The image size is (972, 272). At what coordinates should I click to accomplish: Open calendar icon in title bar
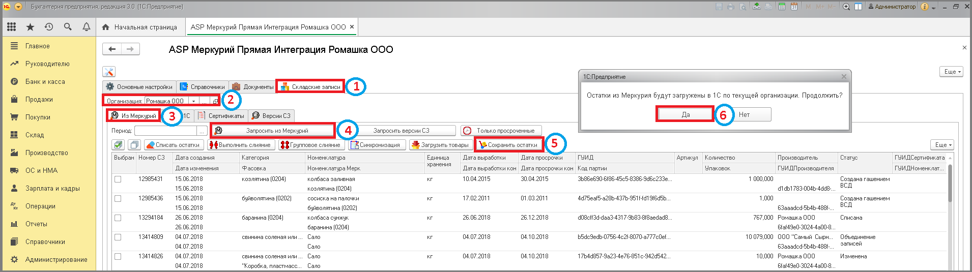pos(794,7)
